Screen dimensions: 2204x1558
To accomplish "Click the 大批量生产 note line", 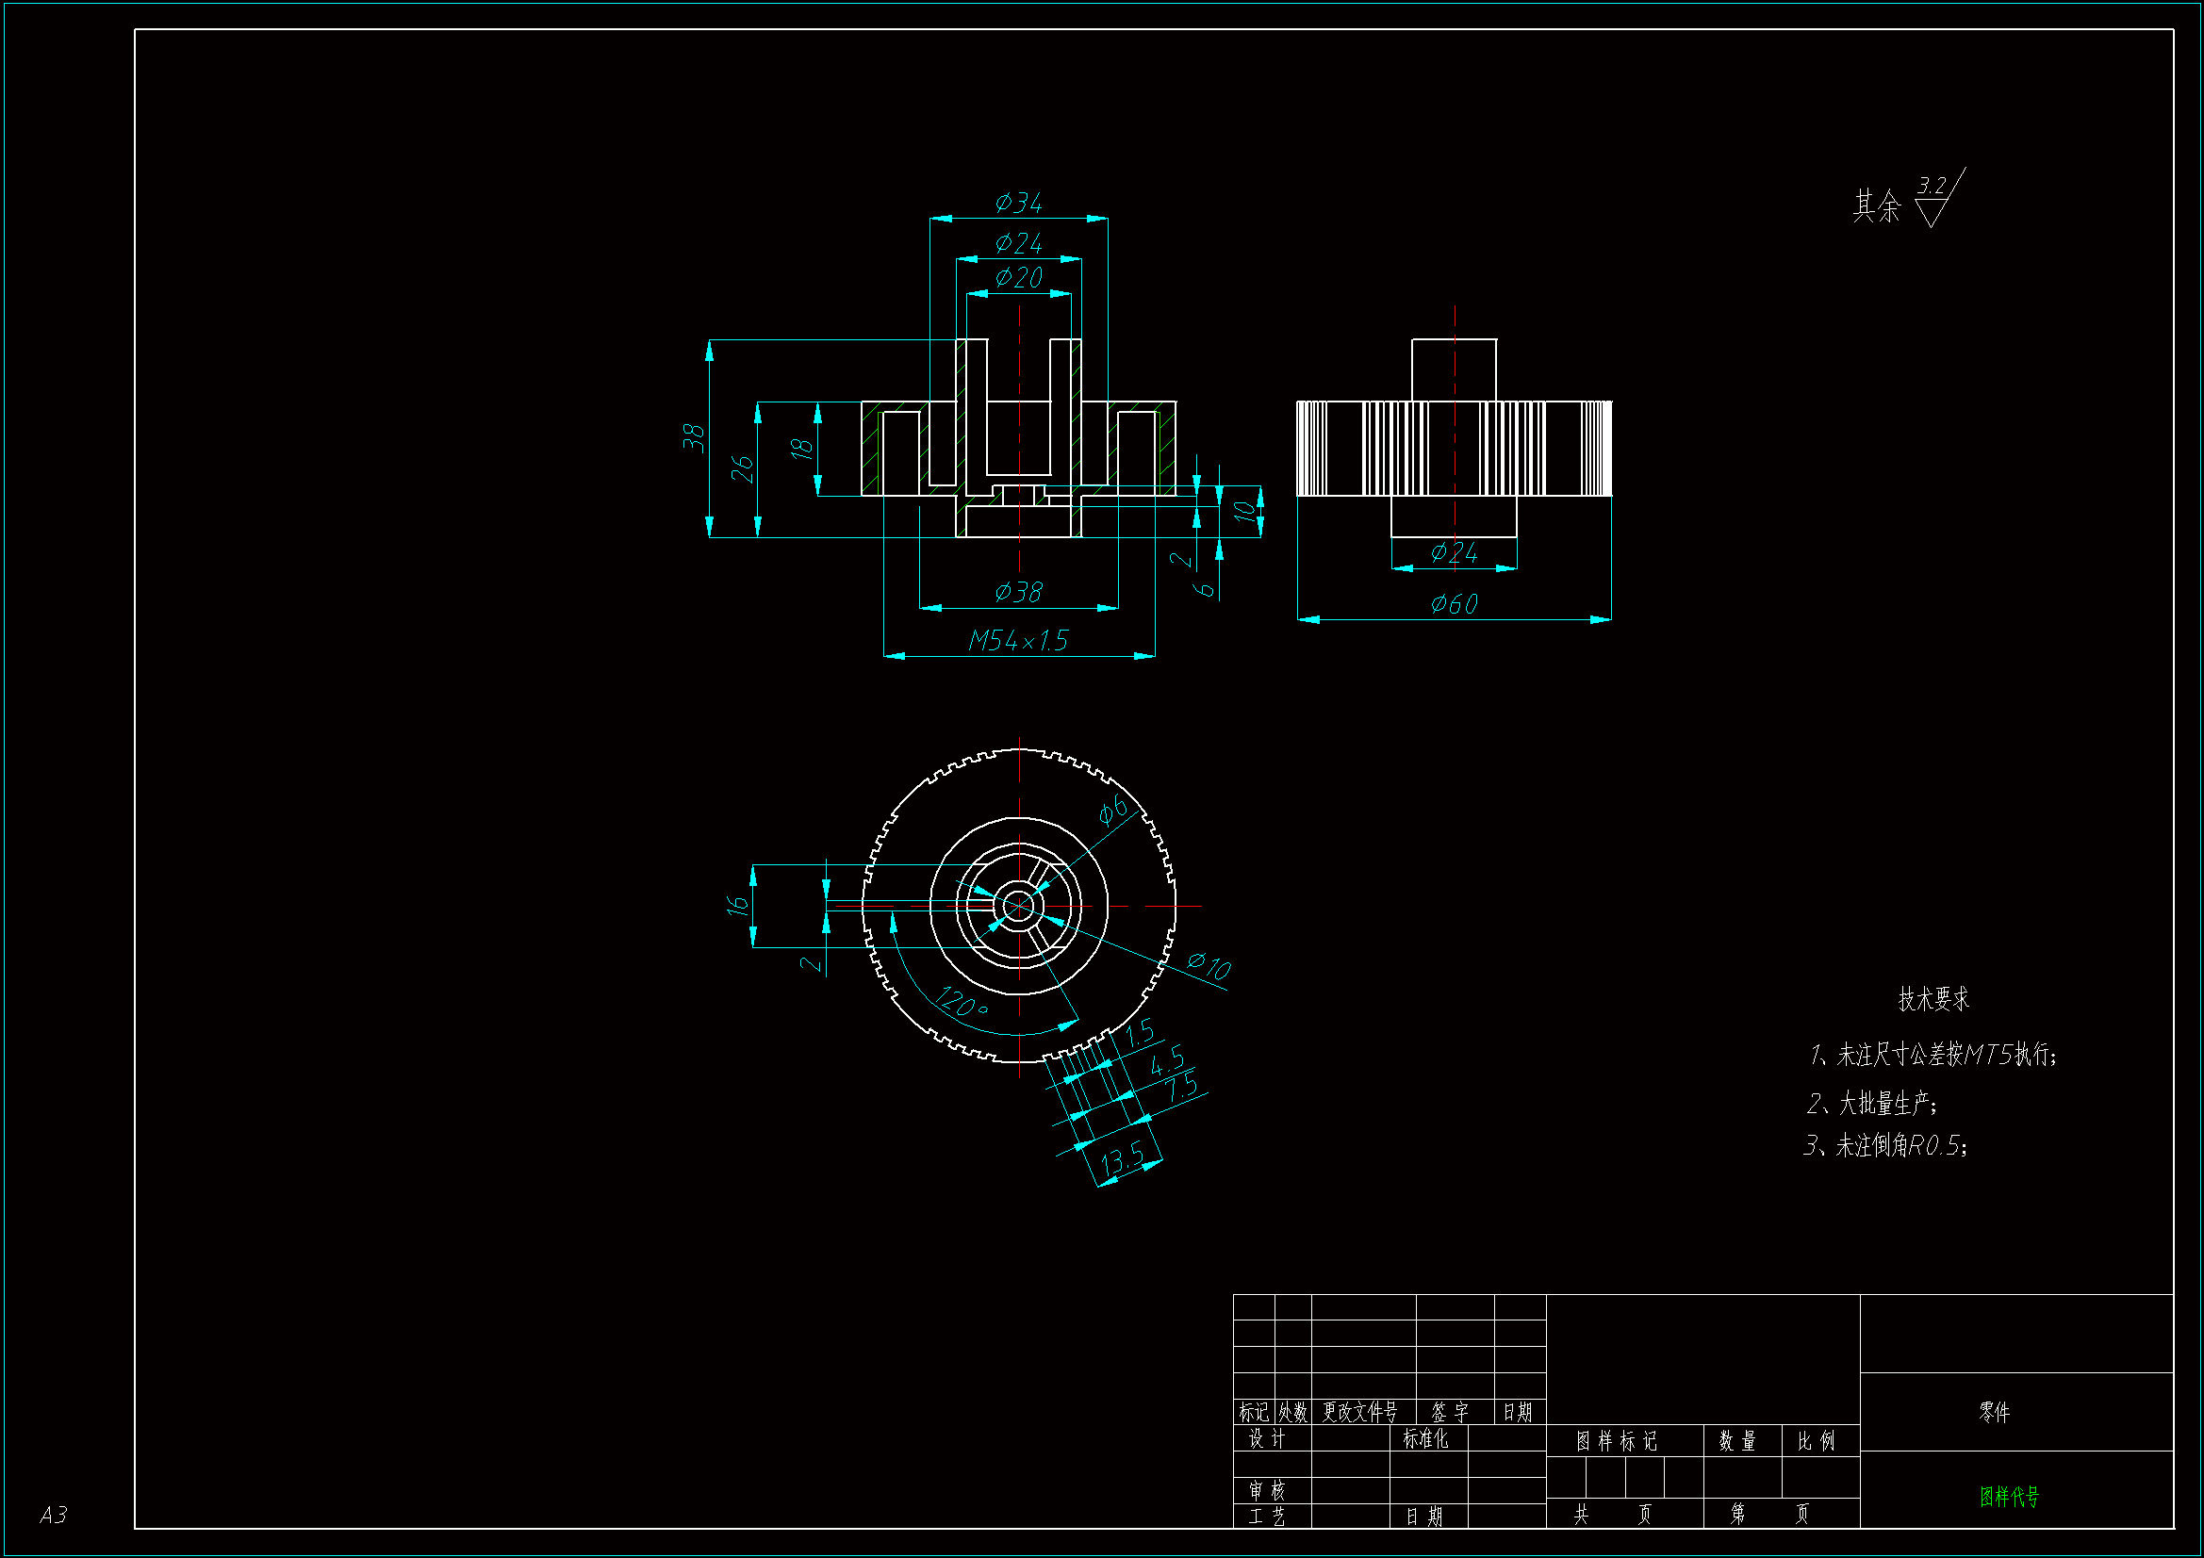I will pos(1872,1104).
